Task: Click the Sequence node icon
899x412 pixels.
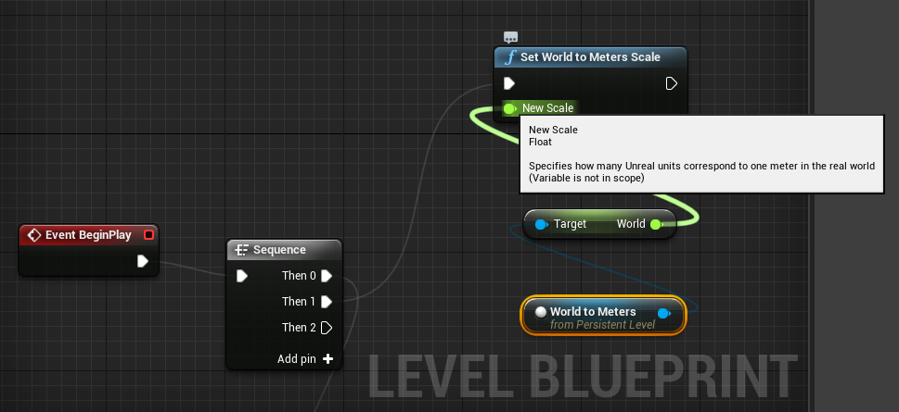Action: point(242,250)
